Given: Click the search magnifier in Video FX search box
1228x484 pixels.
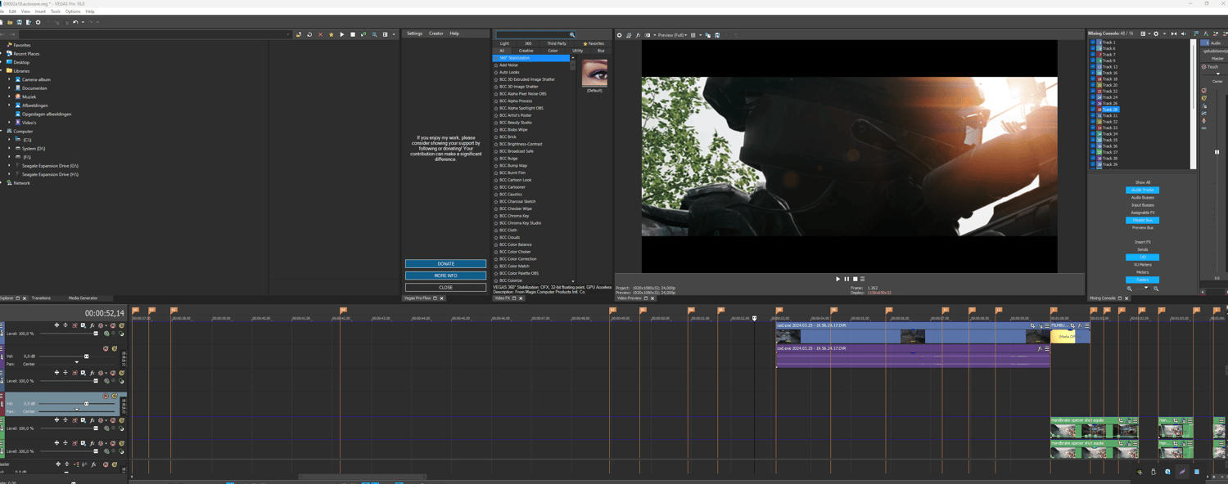Looking at the screenshot, I should [x=571, y=35].
